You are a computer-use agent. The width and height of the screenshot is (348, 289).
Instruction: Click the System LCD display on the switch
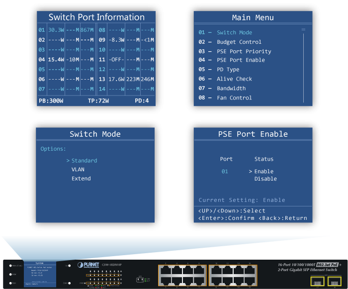(x=40, y=273)
